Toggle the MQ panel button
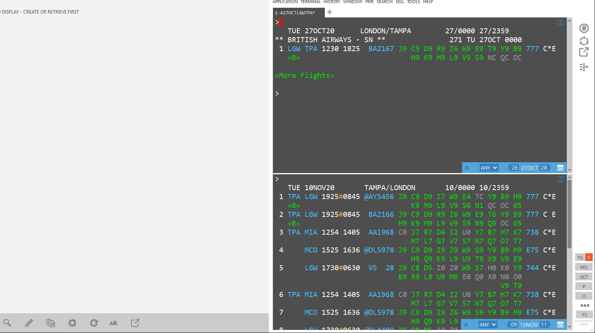 pos(584,267)
